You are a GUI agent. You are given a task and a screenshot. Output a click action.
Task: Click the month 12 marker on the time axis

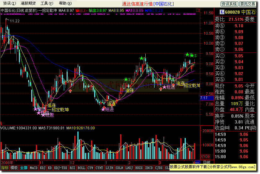click(x=72, y=163)
